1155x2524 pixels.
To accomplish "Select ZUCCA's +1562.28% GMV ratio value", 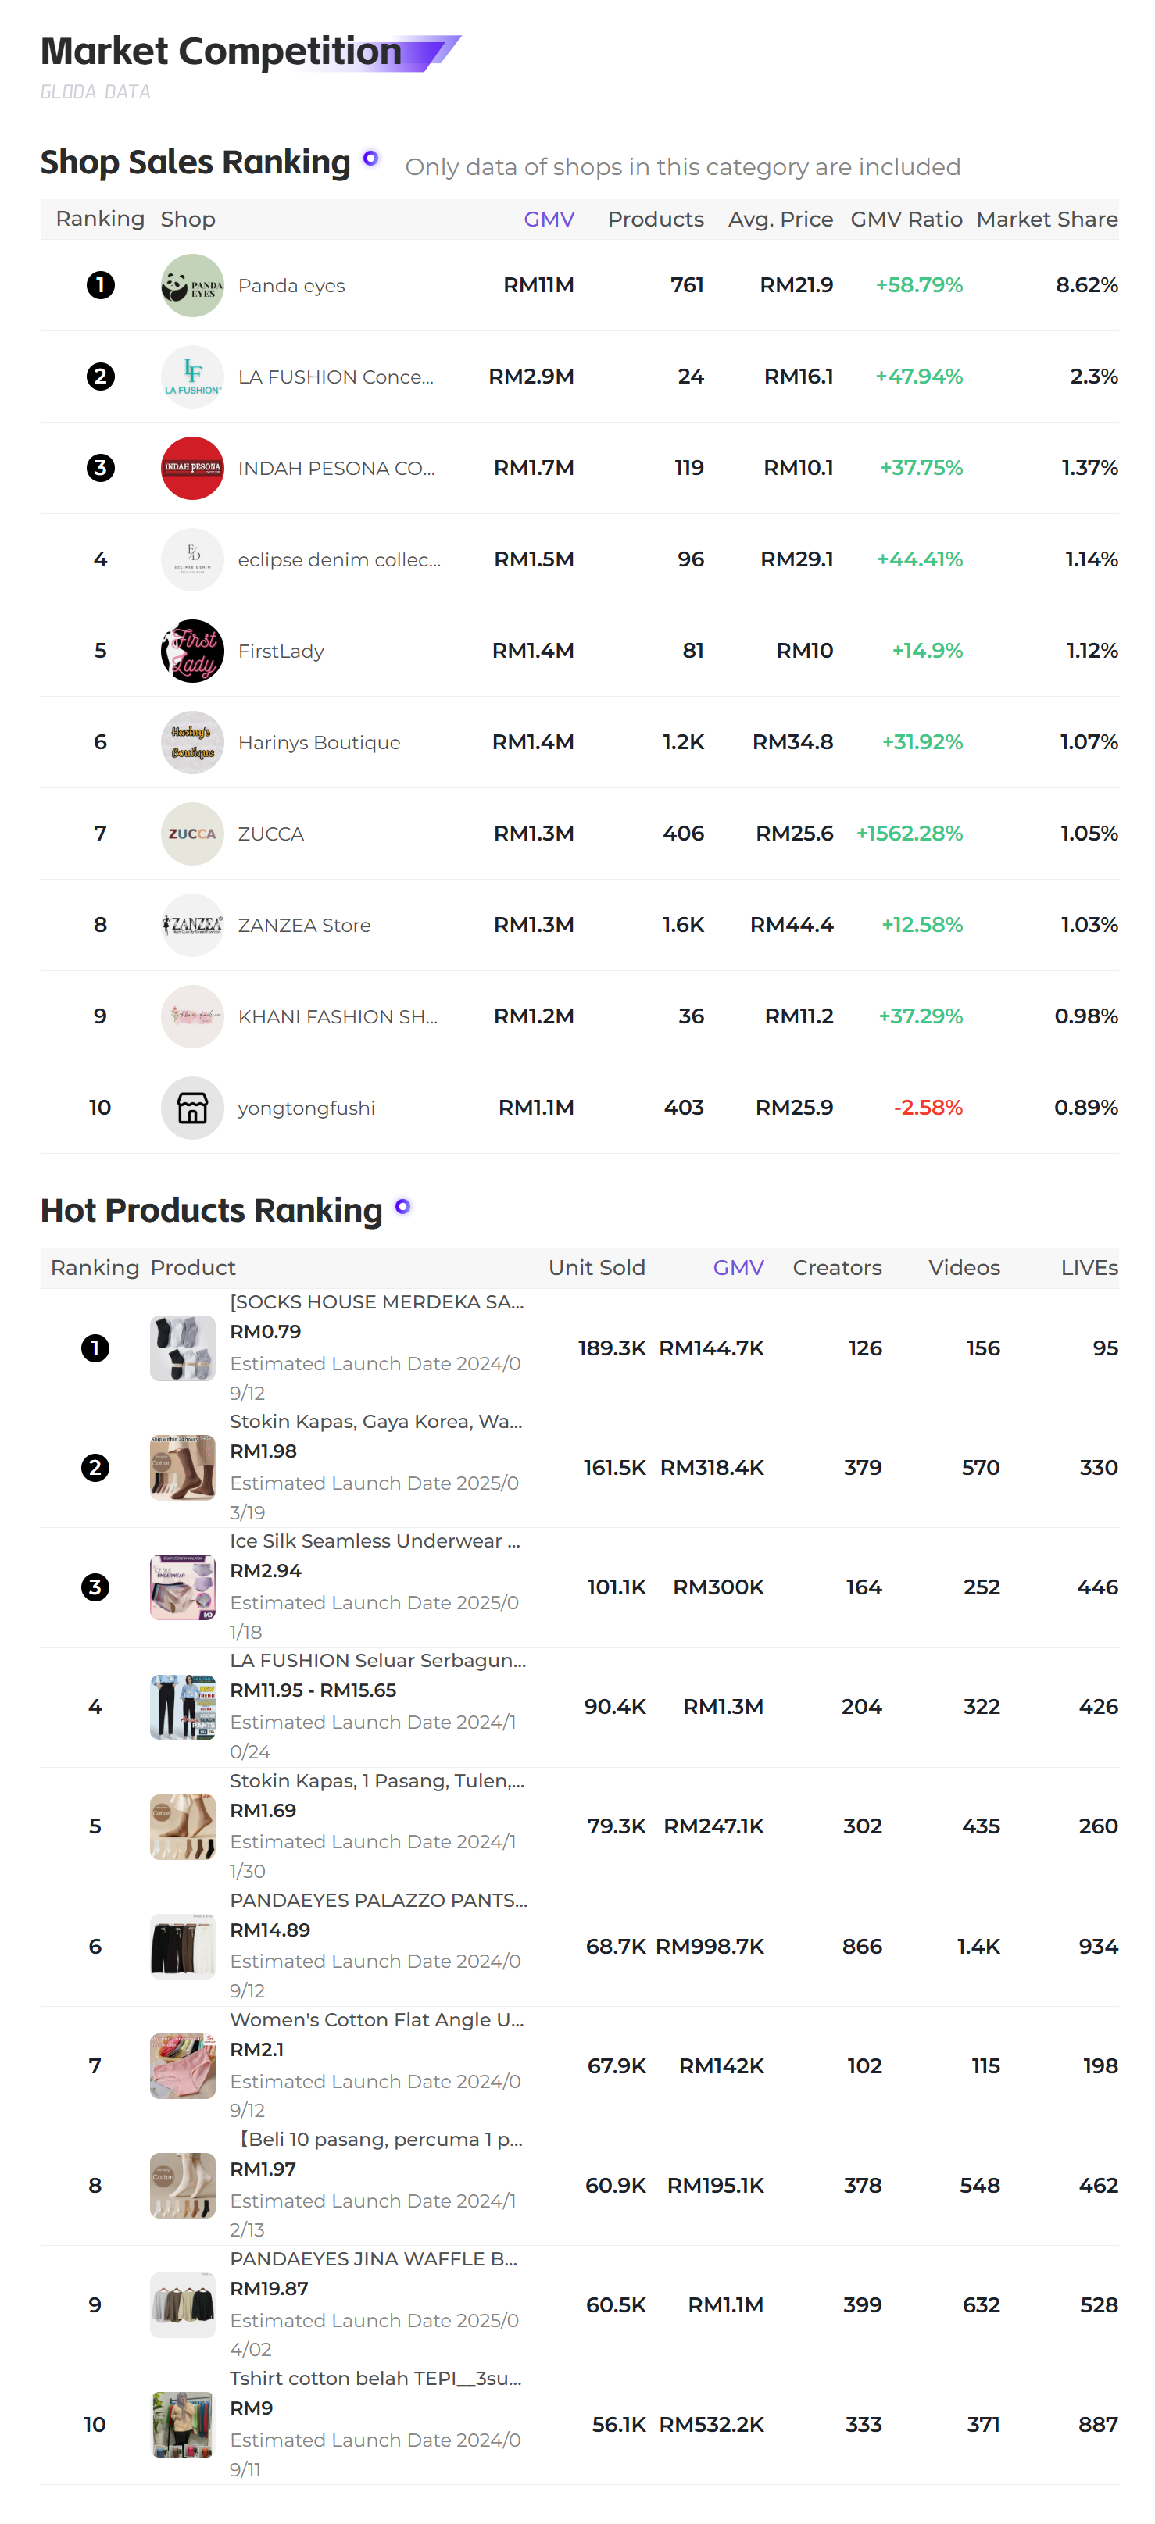I will coord(909,834).
